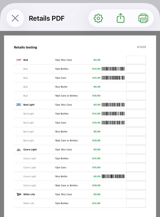Viewport: 160px width, 217px height.
Task: Click empty box in Bud Light 18pk row
Action: [x=136, y=141]
